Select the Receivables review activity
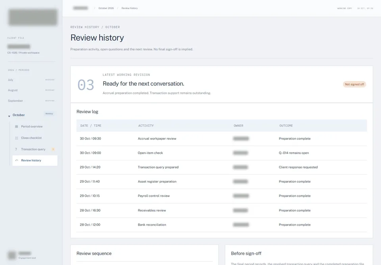Screen dimensions: 381x265 152,211
